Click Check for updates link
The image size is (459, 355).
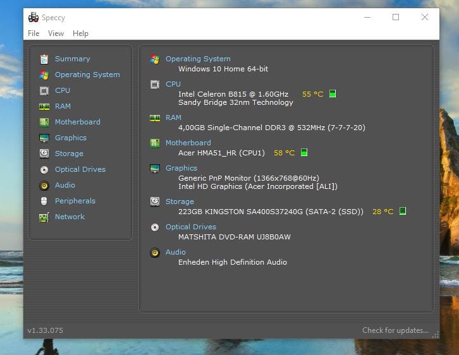pyautogui.click(x=395, y=330)
